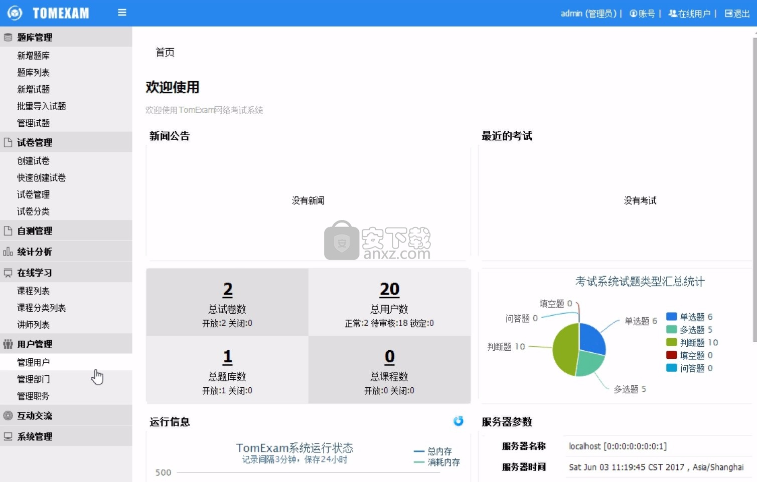Click the 统计分析 bar chart icon
This screenshot has width=757, height=482.
tap(8, 252)
